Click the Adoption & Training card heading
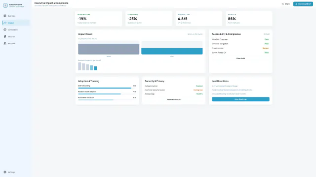 [x=88, y=81]
